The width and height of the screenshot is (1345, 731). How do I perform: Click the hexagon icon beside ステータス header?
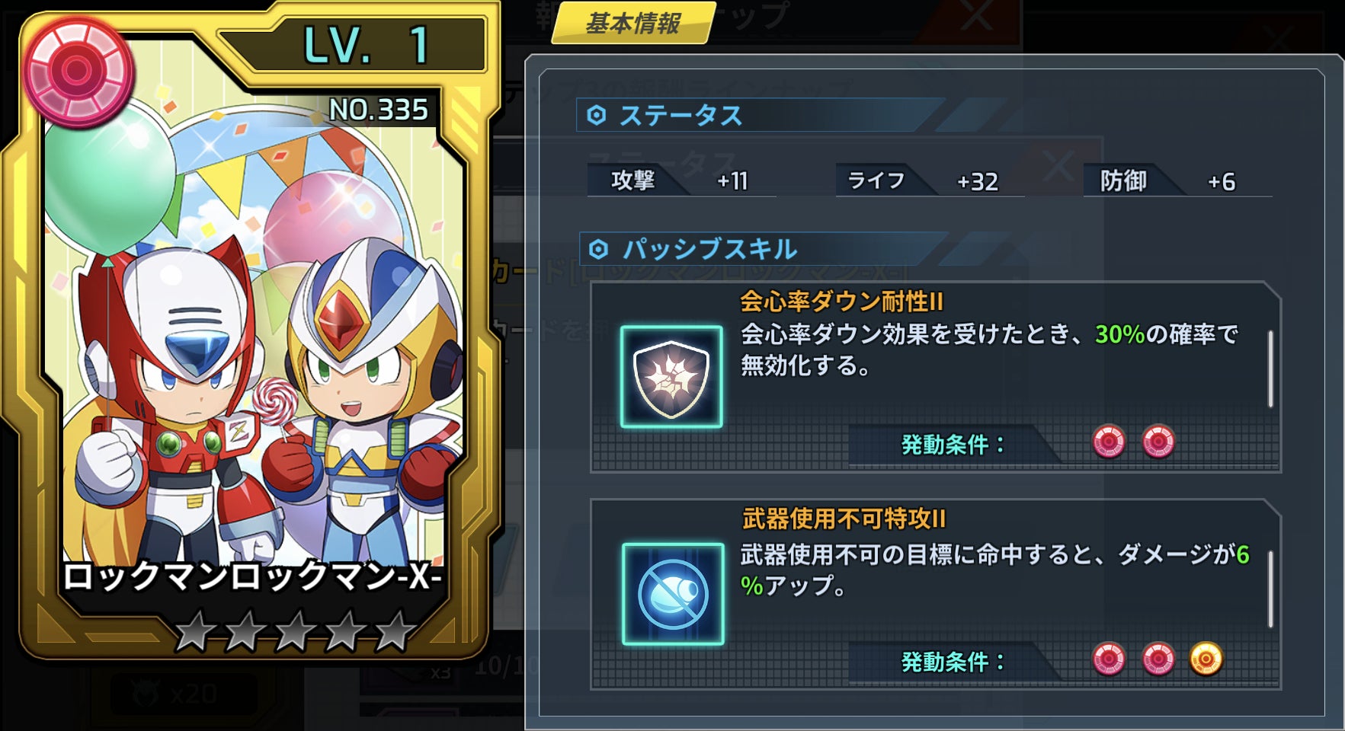(x=597, y=116)
